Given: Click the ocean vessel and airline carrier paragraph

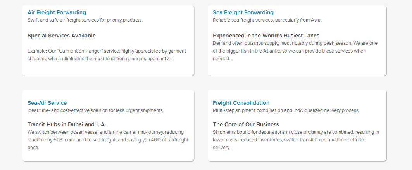Looking at the screenshot, I should 108,139.
